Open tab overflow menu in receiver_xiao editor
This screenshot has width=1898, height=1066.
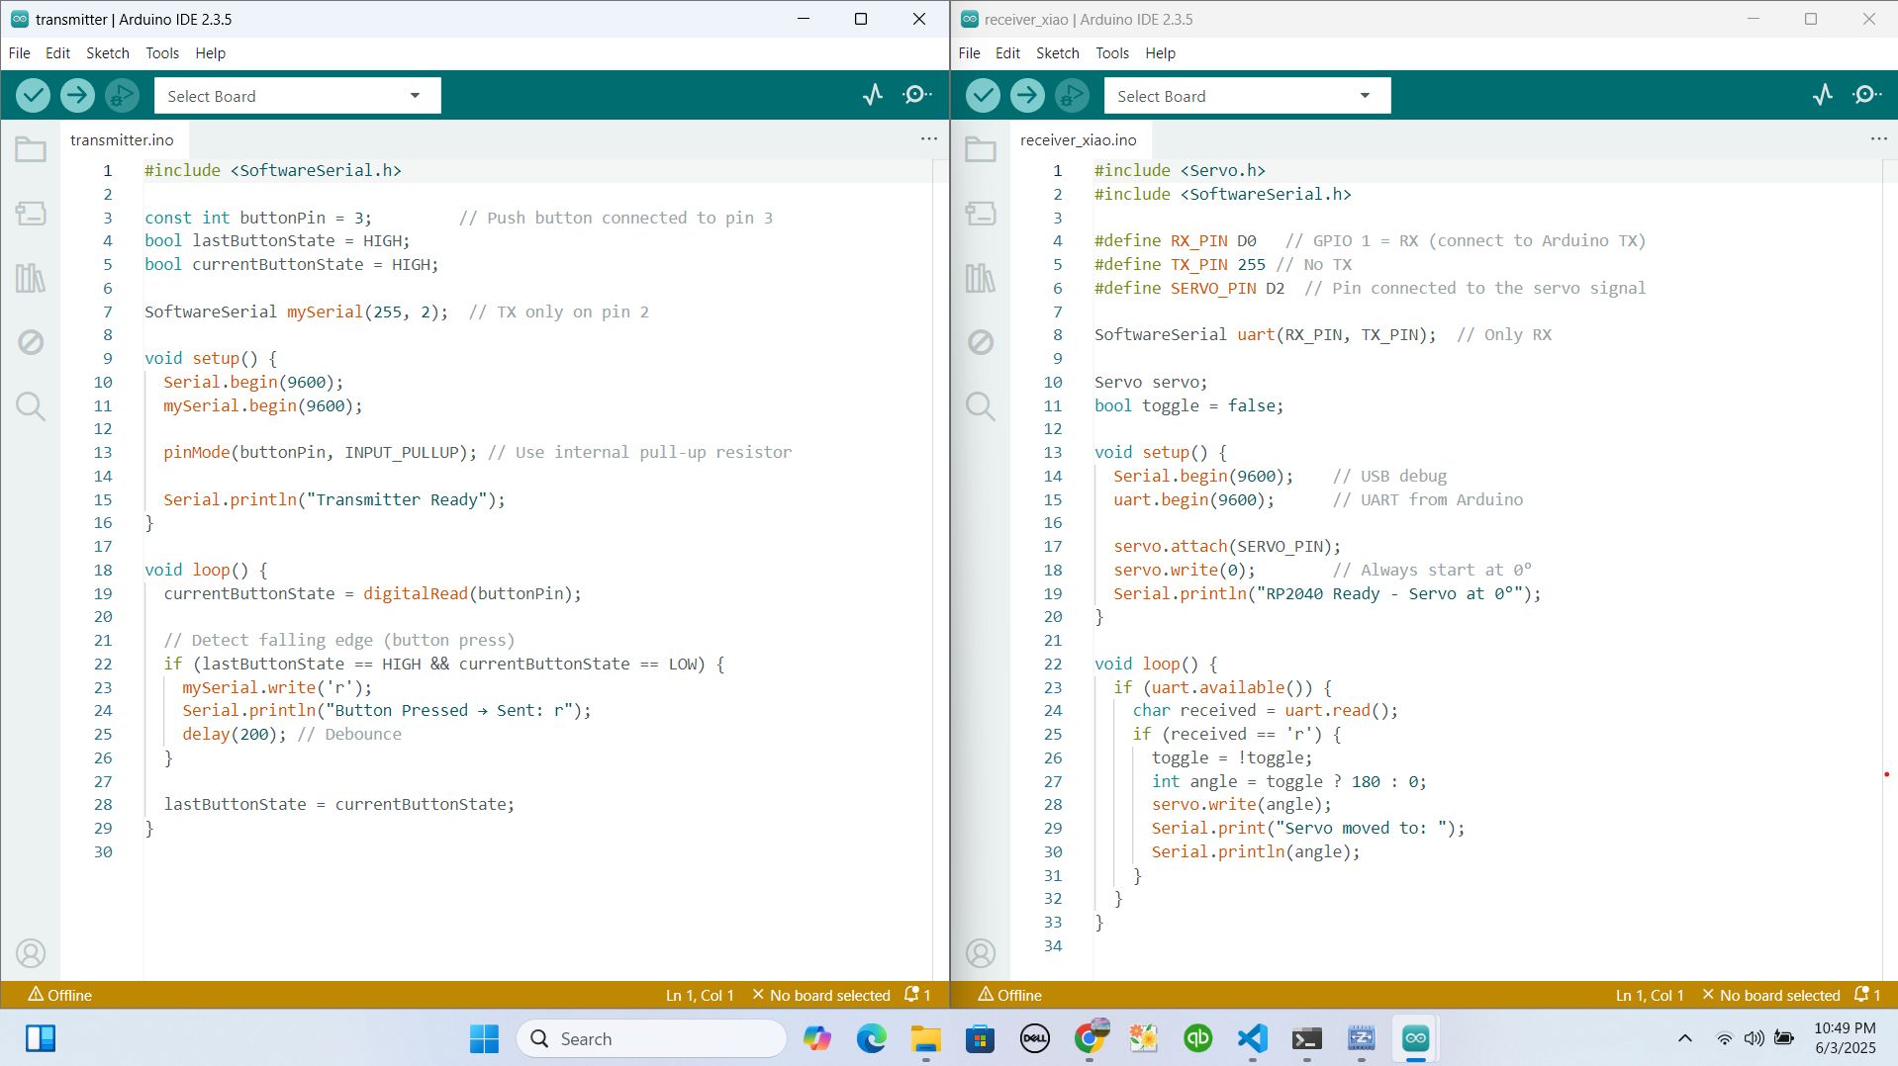pyautogui.click(x=1878, y=139)
